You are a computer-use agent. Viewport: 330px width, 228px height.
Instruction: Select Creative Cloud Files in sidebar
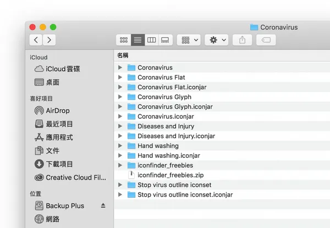[69, 177]
